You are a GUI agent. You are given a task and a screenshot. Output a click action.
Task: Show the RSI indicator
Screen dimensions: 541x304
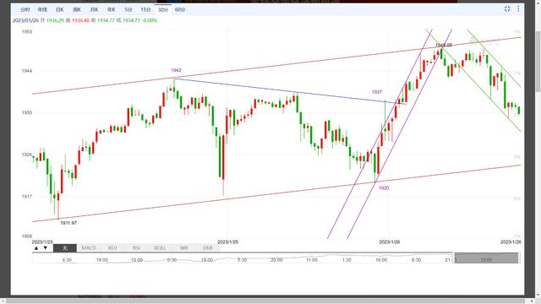(x=136, y=247)
